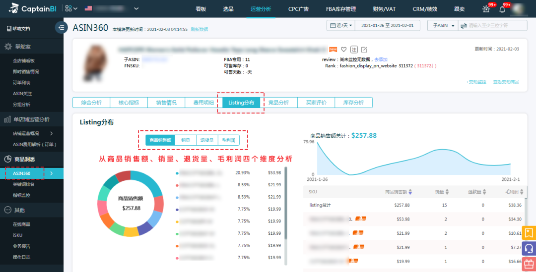The image size is (536, 272).
Task: Click the user avatar in top bar
Action: pyautogui.click(x=519, y=9)
